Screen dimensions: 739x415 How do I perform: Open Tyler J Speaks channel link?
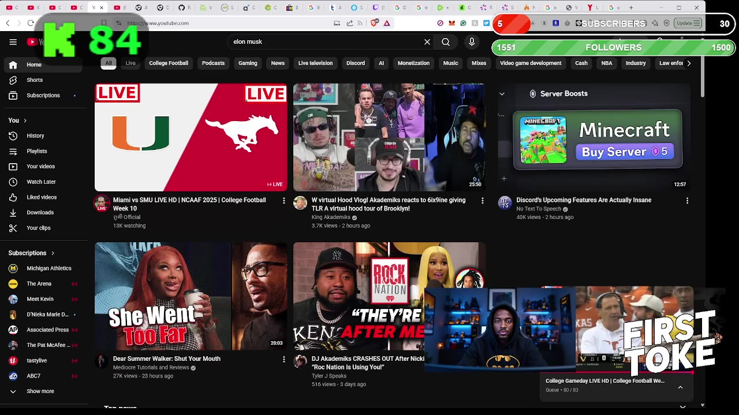coord(329,376)
